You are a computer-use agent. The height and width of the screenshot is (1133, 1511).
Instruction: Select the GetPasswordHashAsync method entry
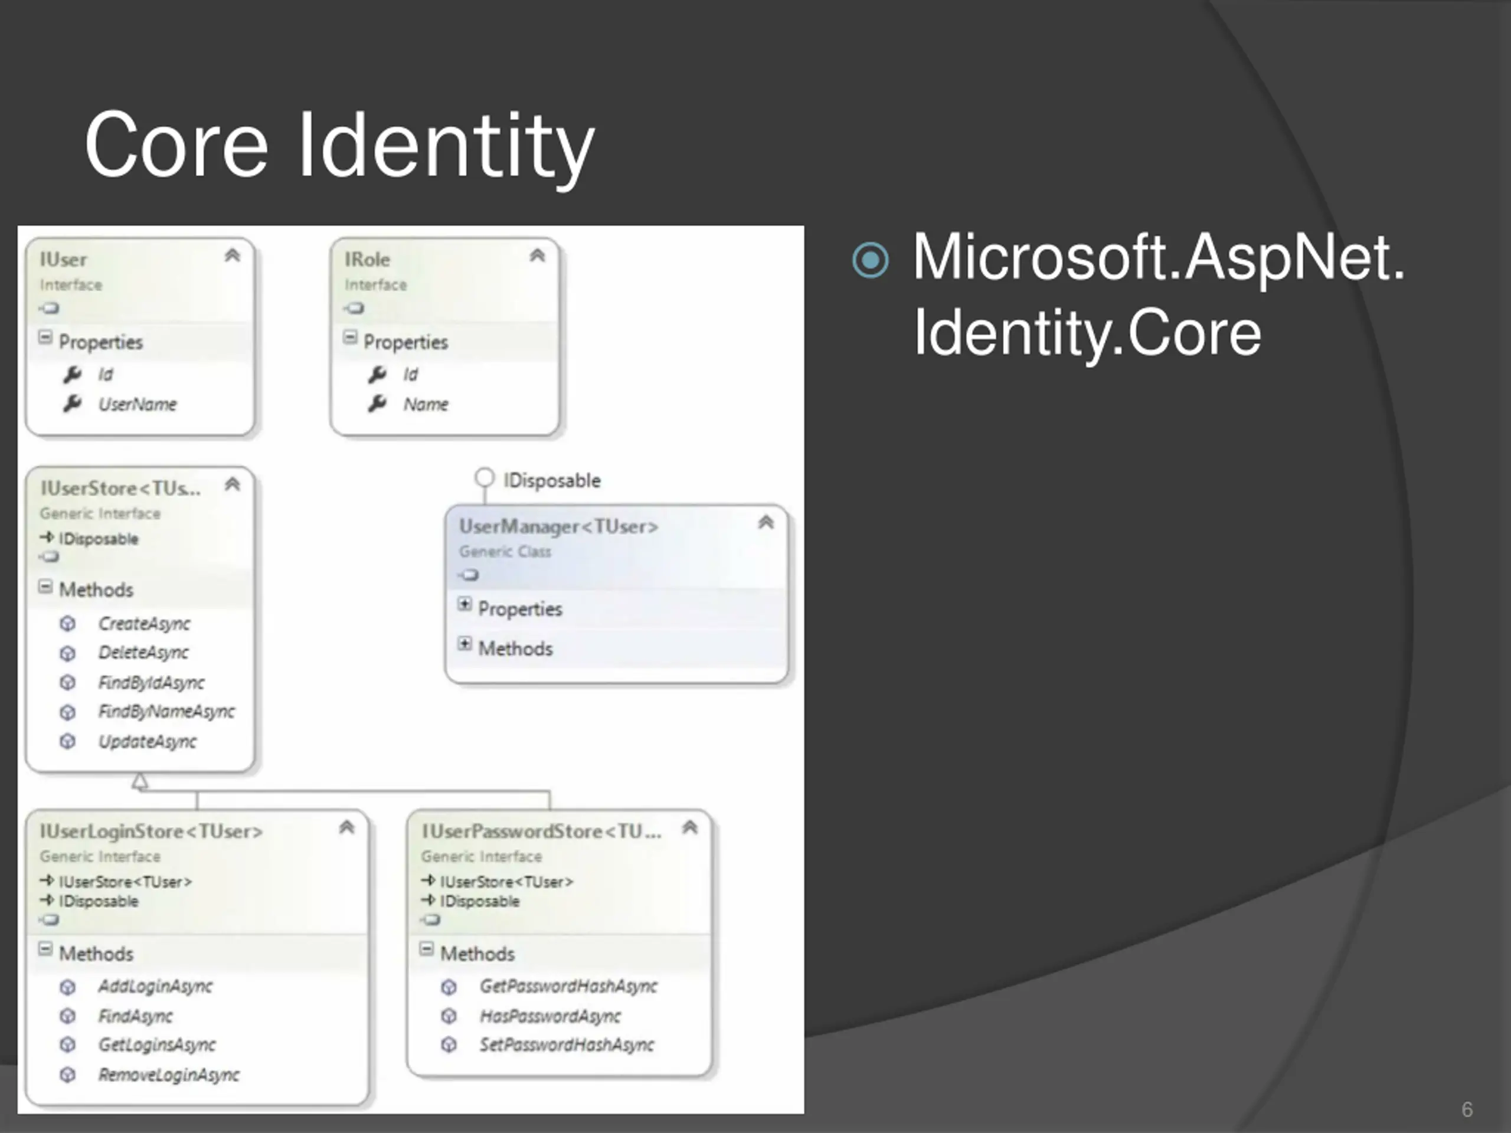568,986
